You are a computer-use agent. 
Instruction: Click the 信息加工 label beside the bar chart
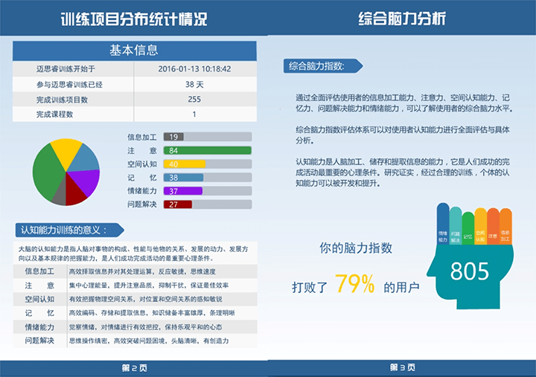click(142, 137)
